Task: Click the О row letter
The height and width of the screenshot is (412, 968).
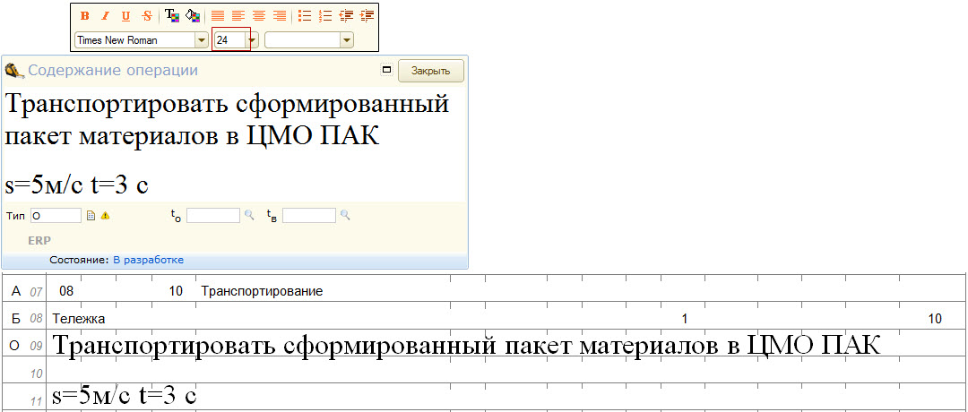Action: coord(15,347)
